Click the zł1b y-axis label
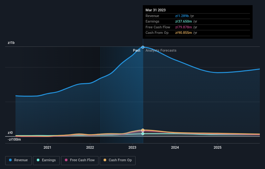Viewport: 265px width, 169px height. coord(11,43)
